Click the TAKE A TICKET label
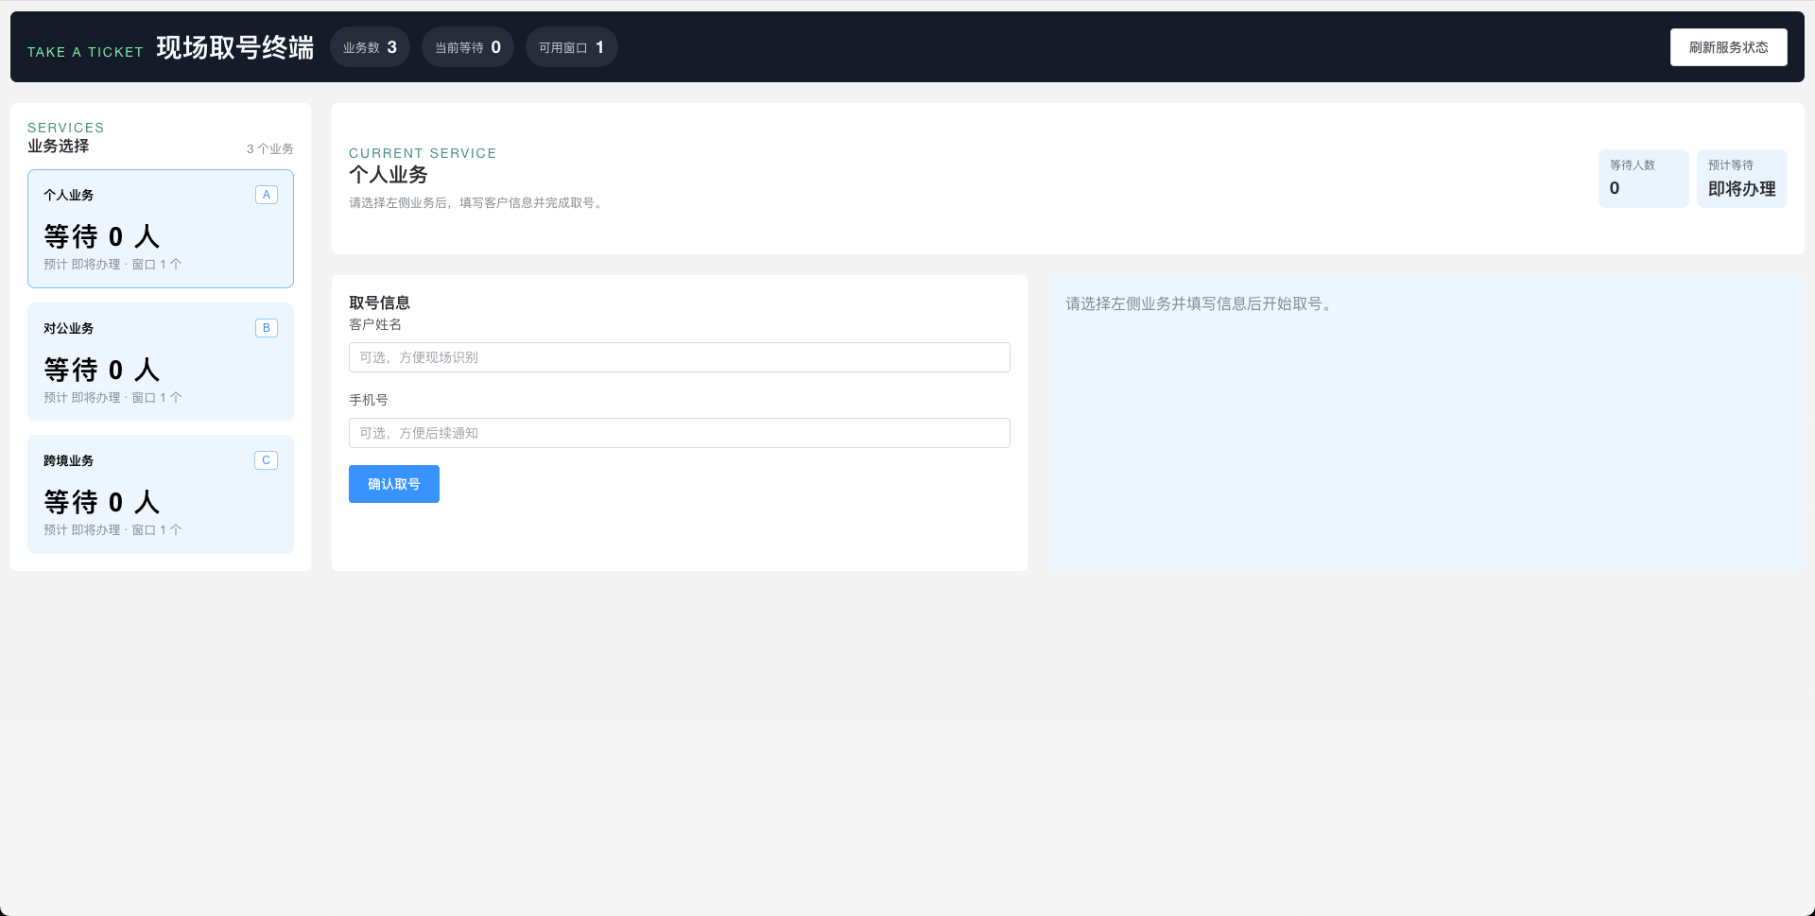The image size is (1815, 916). click(85, 52)
